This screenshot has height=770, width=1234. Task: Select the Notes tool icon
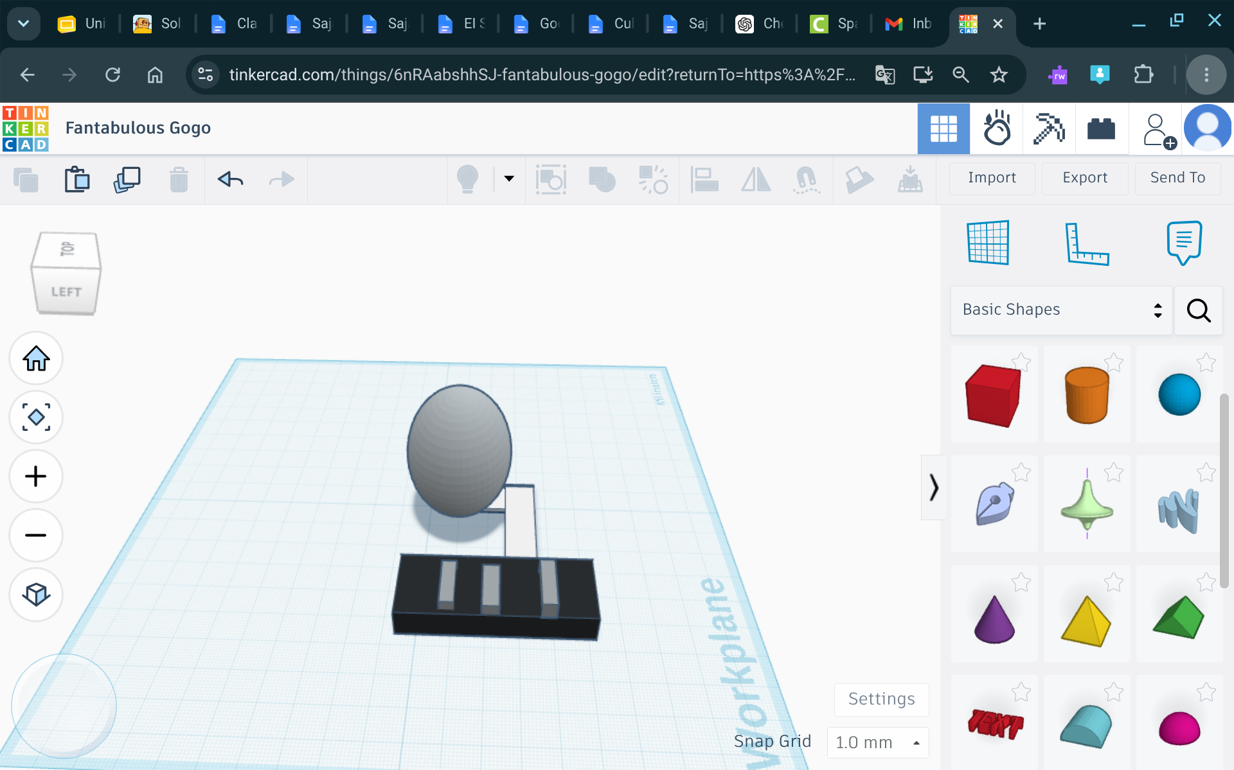[1184, 243]
